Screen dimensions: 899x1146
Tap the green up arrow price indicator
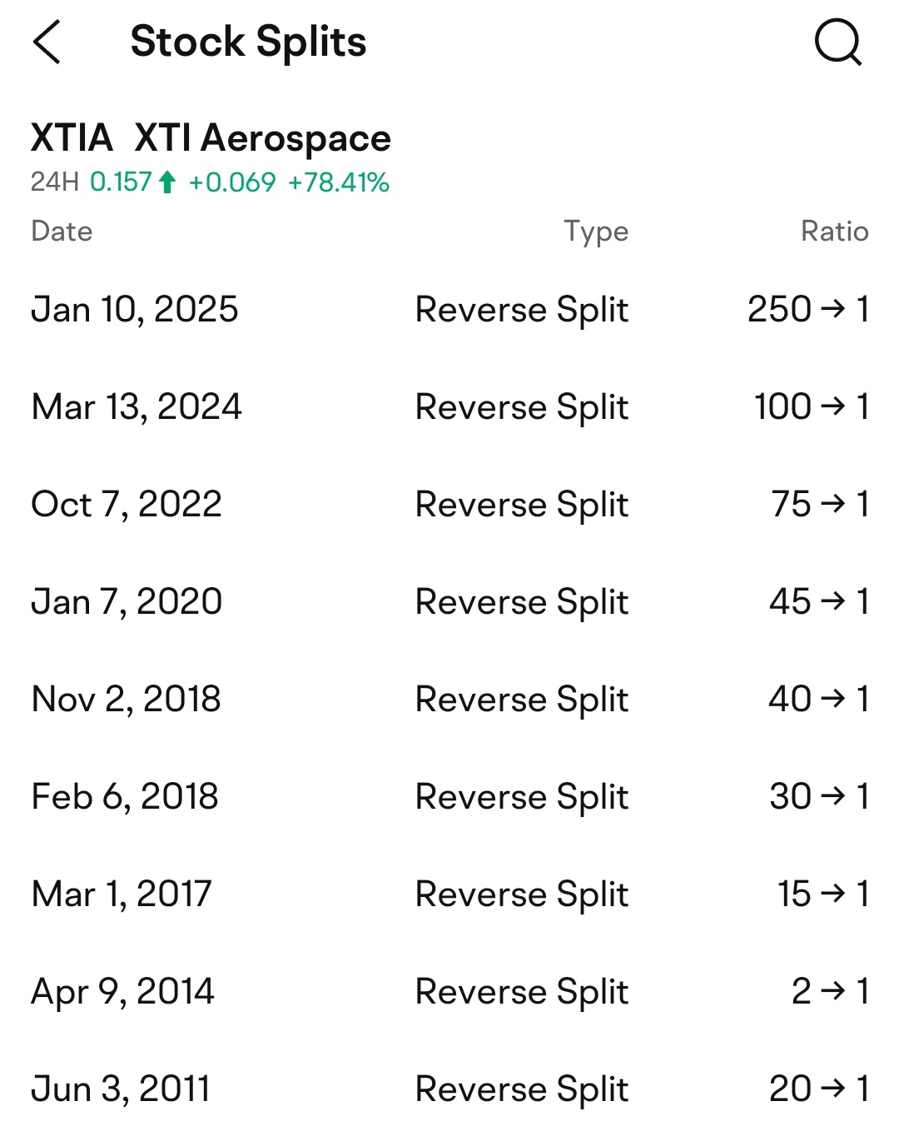[x=167, y=182]
